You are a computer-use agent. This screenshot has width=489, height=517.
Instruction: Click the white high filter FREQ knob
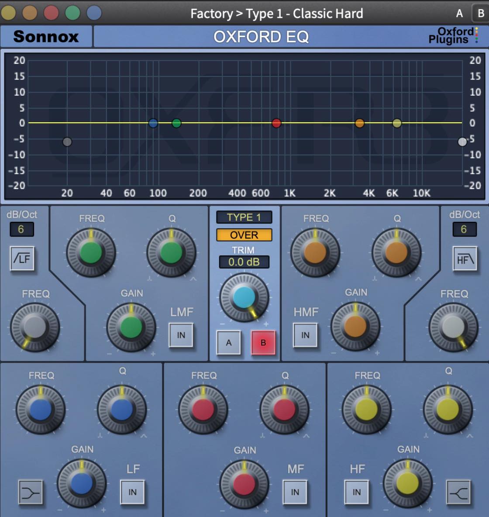[453, 327]
